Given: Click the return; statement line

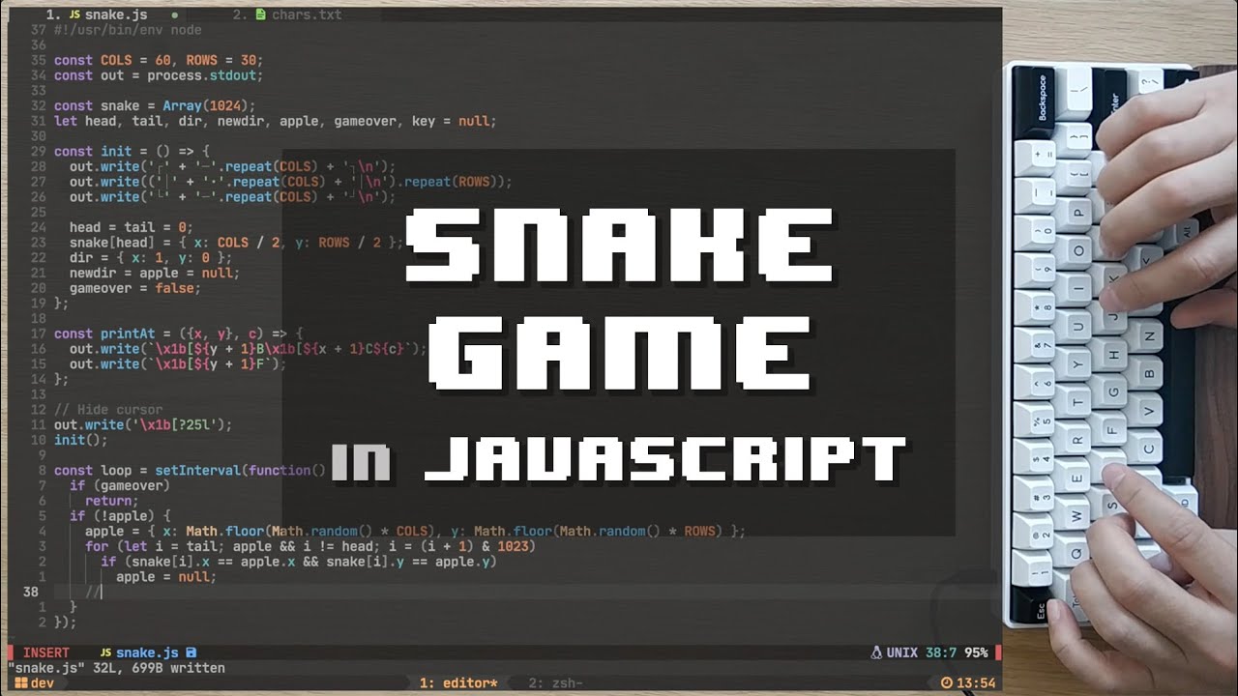Looking at the screenshot, I should (x=112, y=501).
